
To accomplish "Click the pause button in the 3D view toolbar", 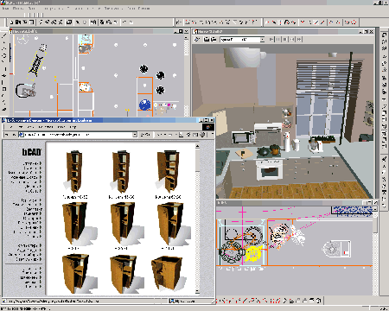I will pyautogui.click(x=277, y=39).
